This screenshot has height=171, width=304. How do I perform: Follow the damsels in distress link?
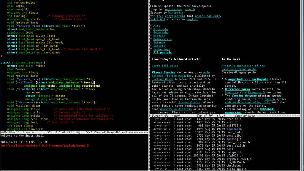176,109
